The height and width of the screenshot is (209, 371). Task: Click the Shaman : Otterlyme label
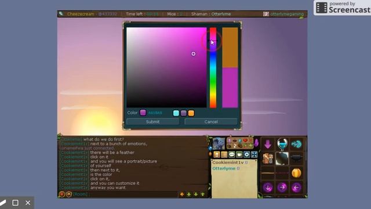(x=211, y=14)
